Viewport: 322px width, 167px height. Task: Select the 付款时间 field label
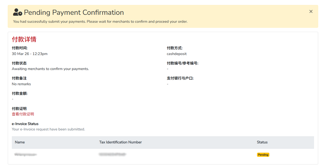click(20, 48)
